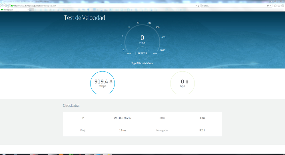Click the Navegador label cell

[162, 130]
